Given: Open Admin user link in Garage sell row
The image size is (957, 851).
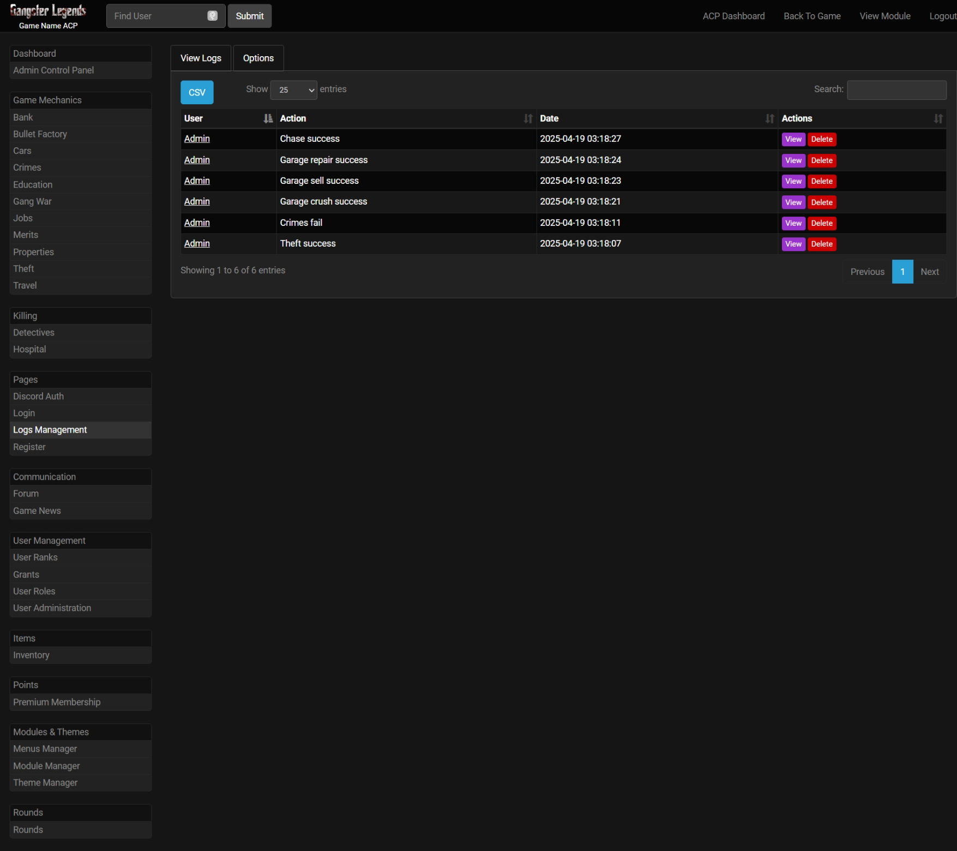Looking at the screenshot, I should click(x=197, y=181).
